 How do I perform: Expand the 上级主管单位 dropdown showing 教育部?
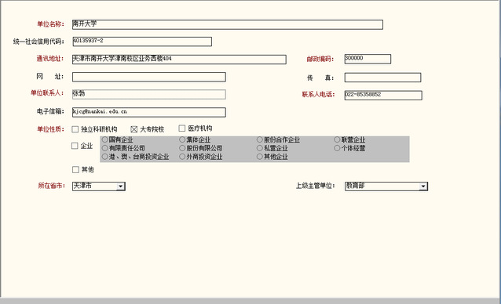pos(386,186)
